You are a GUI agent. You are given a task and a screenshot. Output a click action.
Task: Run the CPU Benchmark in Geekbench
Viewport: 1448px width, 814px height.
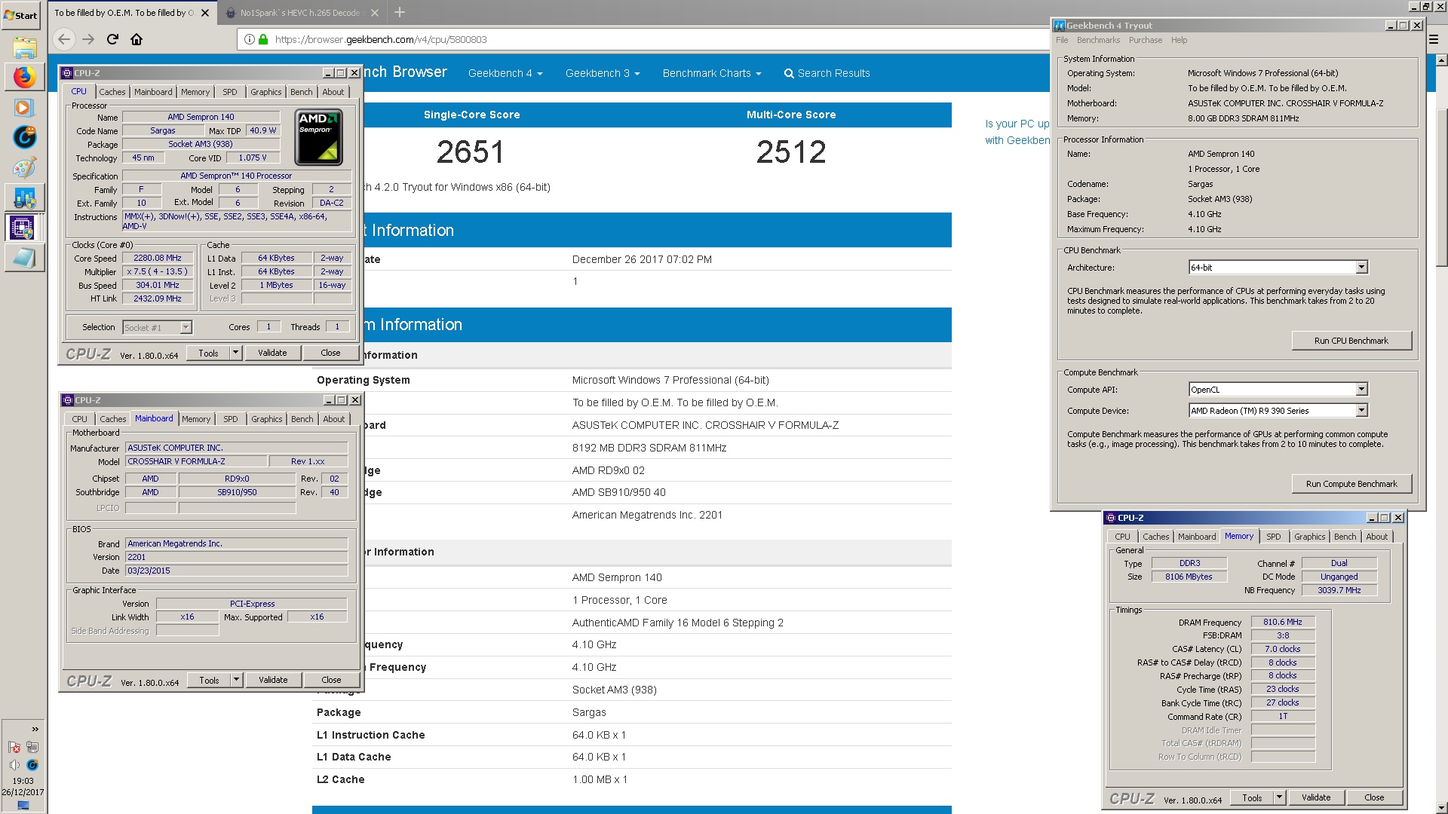coord(1351,341)
